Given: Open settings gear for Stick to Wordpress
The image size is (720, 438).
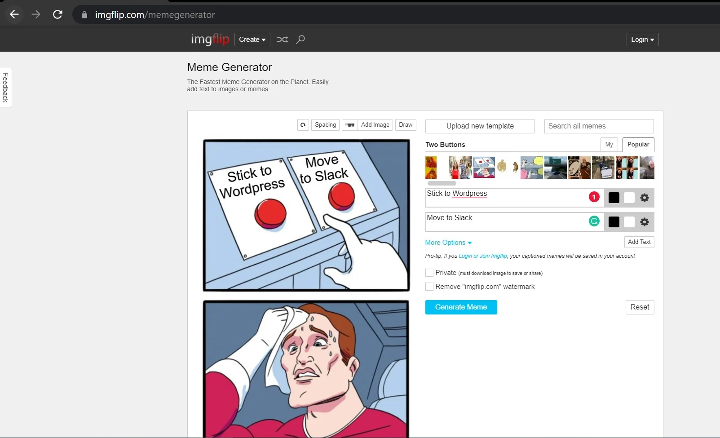Looking at the screenshot, I should [644, 198].
